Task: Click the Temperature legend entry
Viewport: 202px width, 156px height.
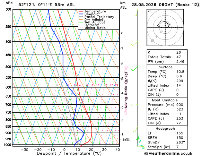Action: click(x=92, y=11)
